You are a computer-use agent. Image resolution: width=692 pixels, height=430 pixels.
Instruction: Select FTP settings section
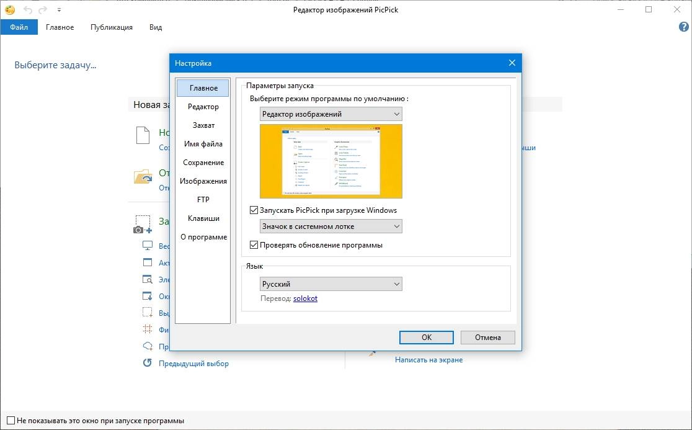pos(203,200)
